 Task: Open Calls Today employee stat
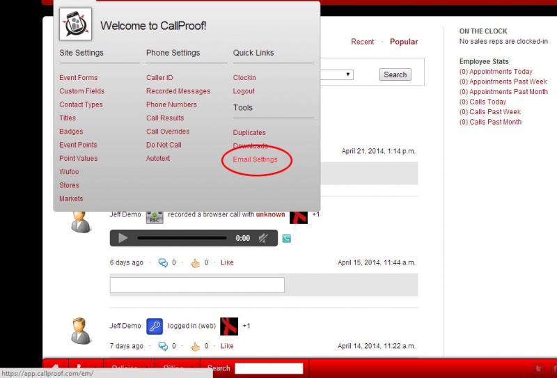point(483,102)
